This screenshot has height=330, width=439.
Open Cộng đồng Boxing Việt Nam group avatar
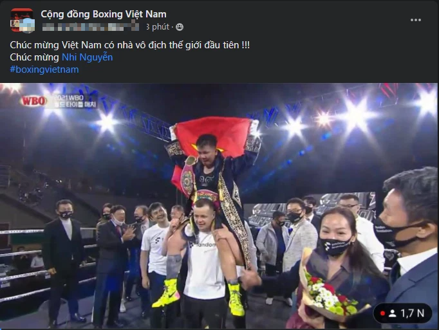pyautogui.click(x=20, y=18)
